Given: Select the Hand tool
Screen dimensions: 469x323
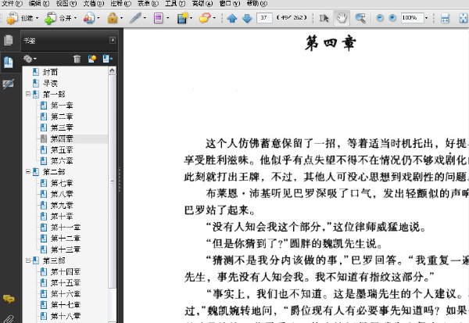Looking at the screenshot, I should [342, 18].
